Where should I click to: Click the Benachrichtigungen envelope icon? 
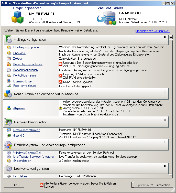pyautogui.click(x=9, y=70)
